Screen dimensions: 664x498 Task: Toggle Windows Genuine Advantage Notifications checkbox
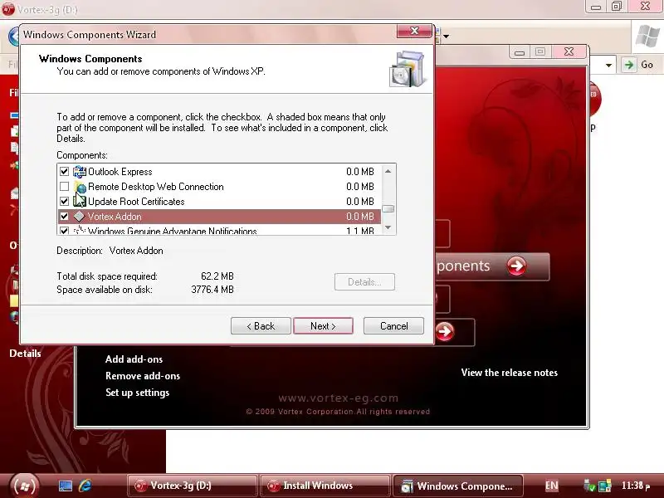point(64,231)
